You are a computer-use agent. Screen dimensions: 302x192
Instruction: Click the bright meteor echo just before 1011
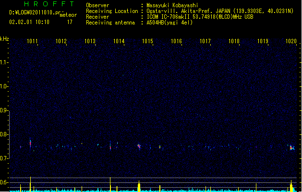[x=30, y=144]
